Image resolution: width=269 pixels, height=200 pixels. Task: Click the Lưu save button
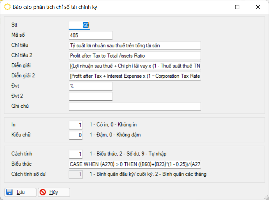pyautogui.click(x=20, y=192)
